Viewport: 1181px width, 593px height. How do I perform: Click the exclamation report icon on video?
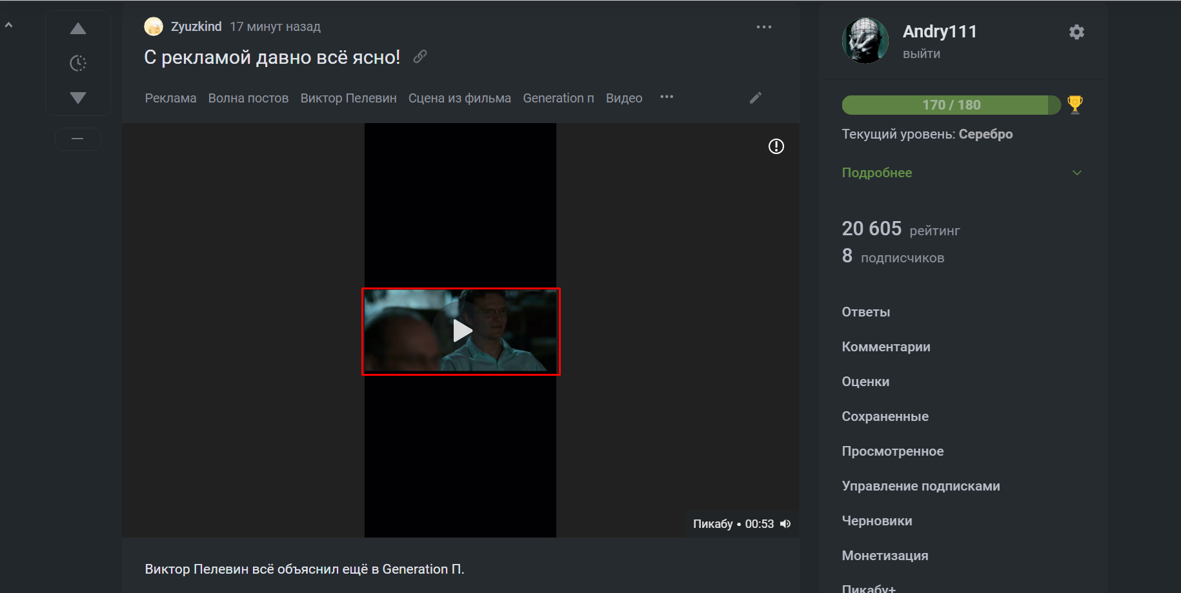coord(776,146)
